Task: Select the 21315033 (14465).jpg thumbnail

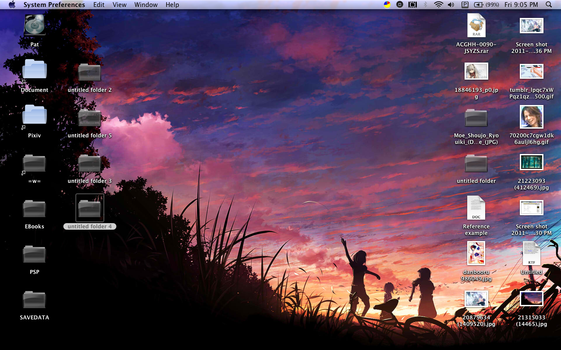Action: pos(532,298)
